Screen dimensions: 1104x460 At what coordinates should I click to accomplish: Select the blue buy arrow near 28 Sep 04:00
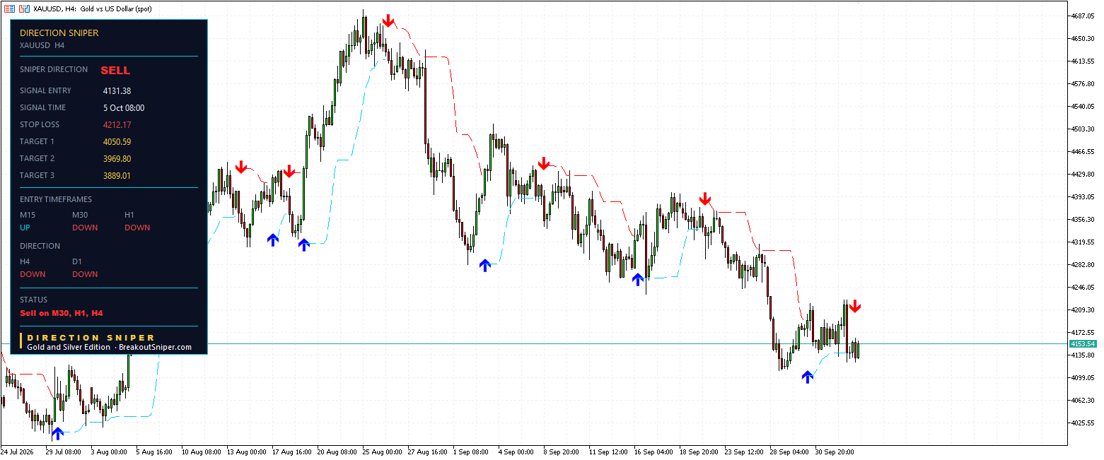pyautogui.click(x=808, y=377)
